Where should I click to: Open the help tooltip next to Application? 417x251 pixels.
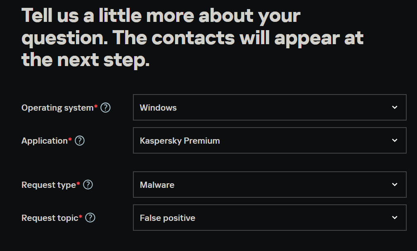[x=80, y=141]
